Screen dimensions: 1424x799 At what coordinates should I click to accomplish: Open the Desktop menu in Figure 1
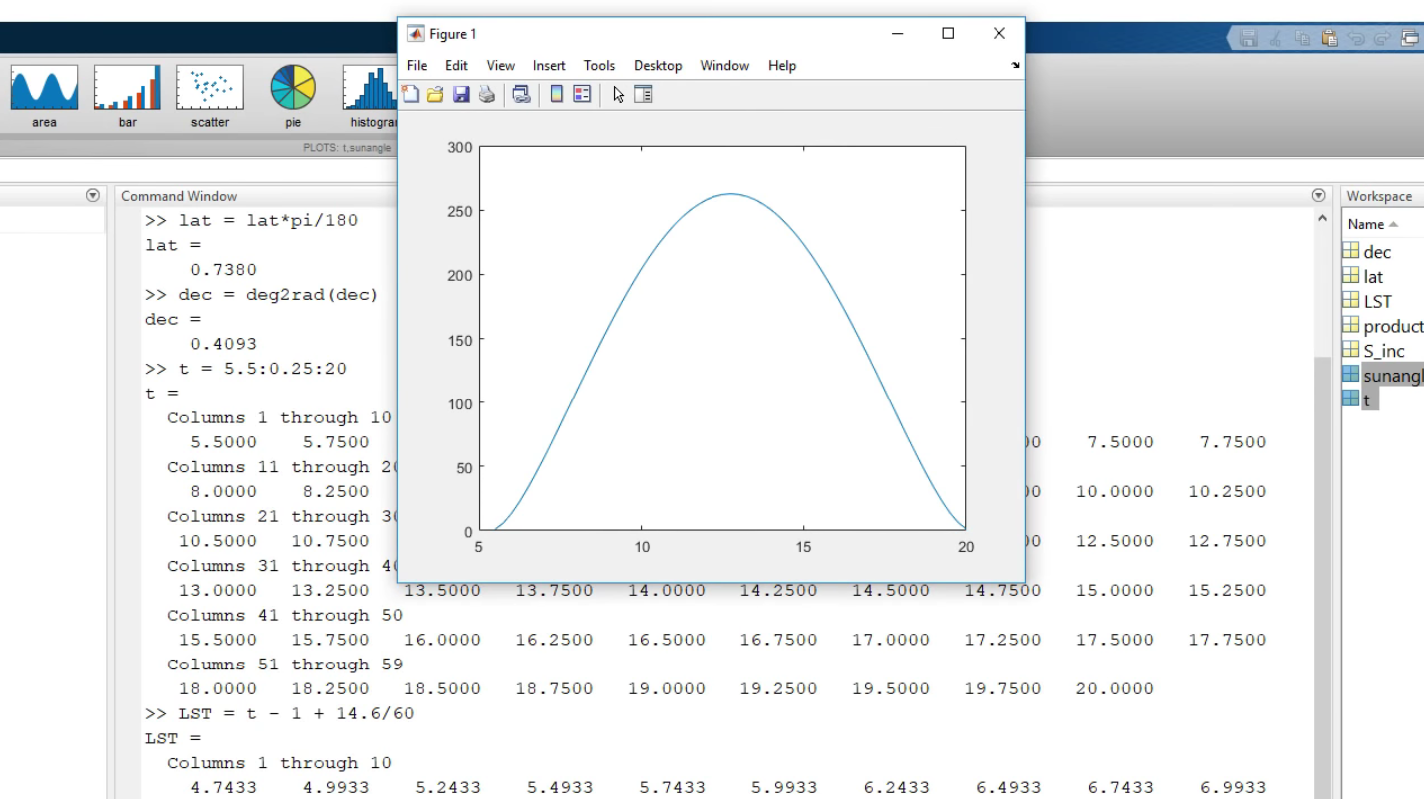coord(658,65)
